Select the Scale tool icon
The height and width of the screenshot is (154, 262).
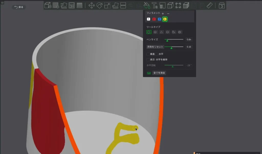point(107,5)
